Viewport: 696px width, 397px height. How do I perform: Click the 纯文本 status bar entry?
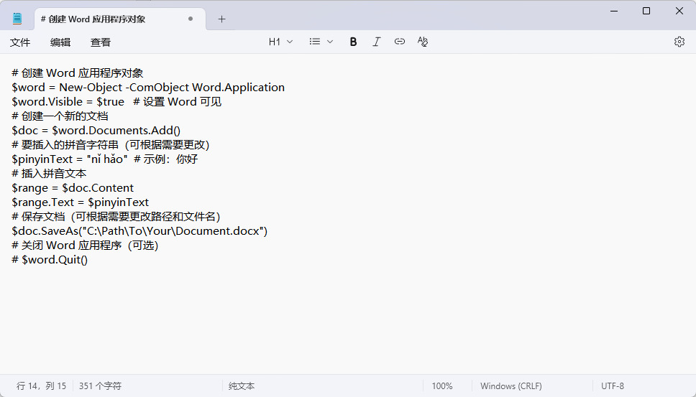click(242, 386)
